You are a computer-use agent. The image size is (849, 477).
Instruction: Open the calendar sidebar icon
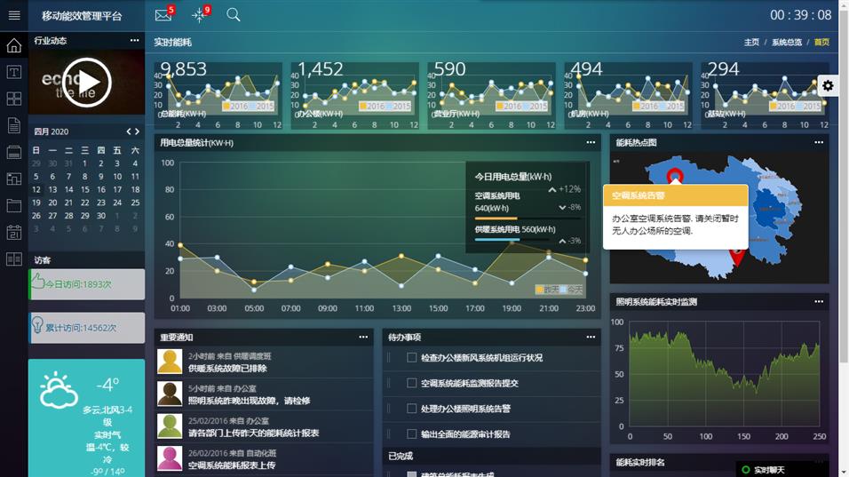pyautogui.click(x=14, y=232)
